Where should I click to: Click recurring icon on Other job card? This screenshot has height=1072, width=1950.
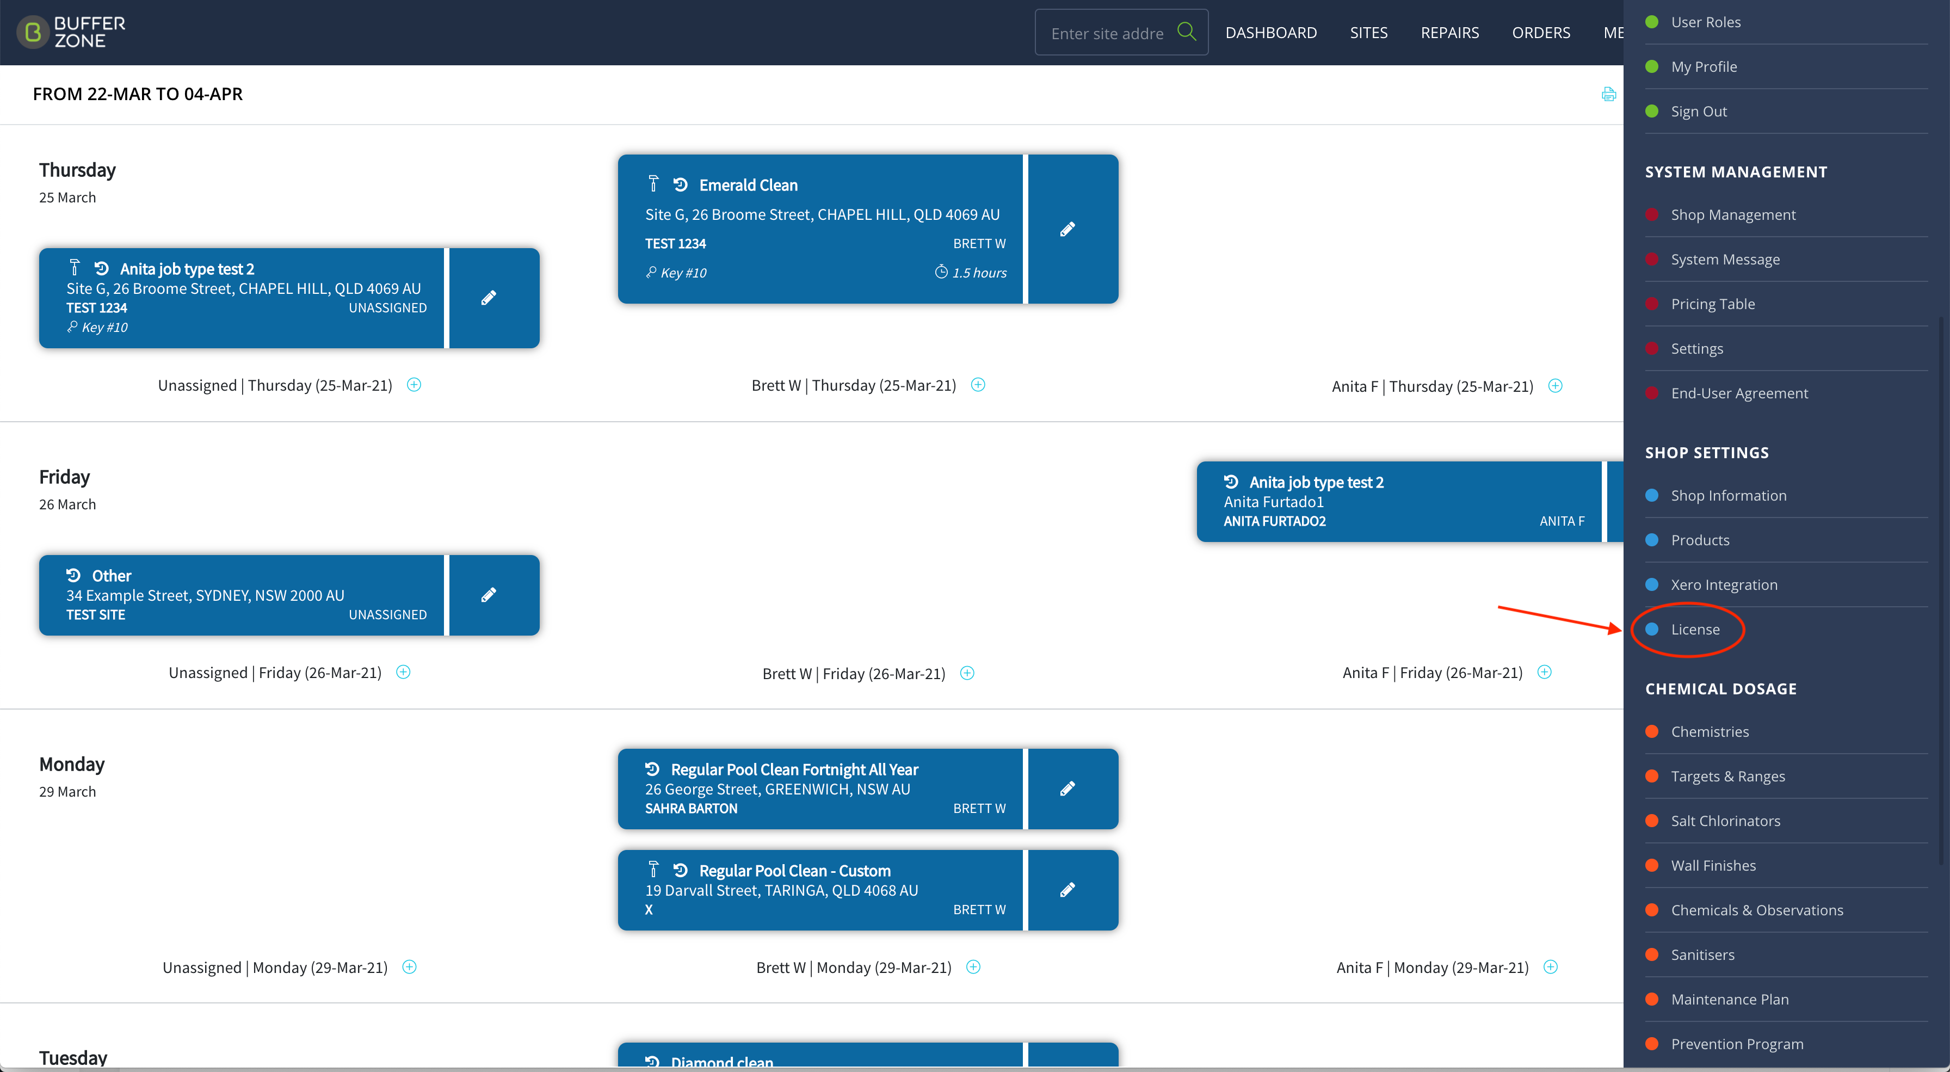[x=73, y=575]
